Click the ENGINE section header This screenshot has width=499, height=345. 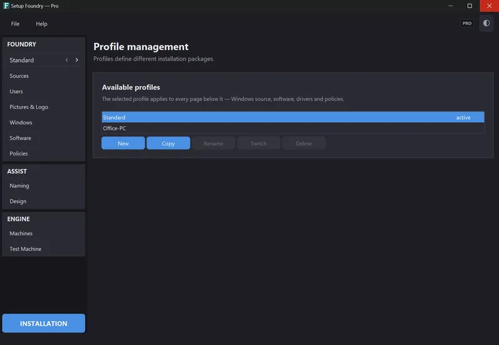(19, 219)
